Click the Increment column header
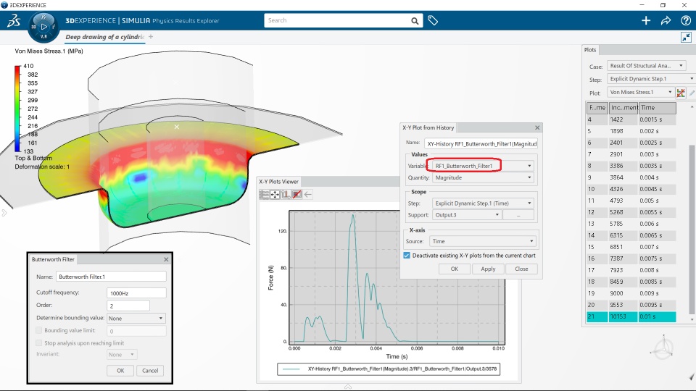The height and width of the screenshot is (391, 696). coord(623,108)
